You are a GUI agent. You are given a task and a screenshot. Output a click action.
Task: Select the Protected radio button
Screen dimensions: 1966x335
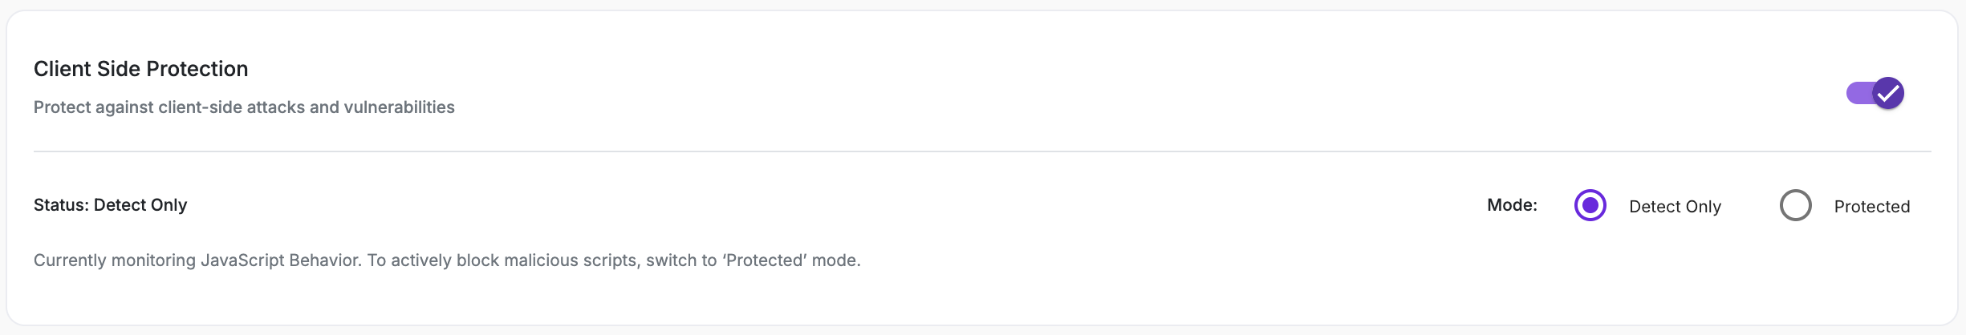pos(1795,205)
